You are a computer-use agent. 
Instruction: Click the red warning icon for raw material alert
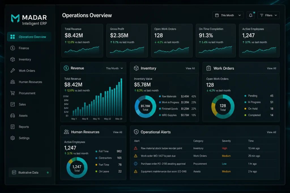click(x=136, y=148)
